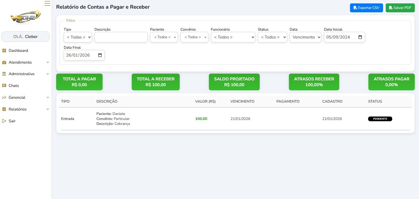The width and height of the screenshot is (419, 199).
Task: Open the Funcionário dropdown
Action: pyautogui.click(x=233, y=37)
